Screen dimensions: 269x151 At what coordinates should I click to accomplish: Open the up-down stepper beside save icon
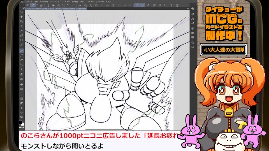[63, 5]
